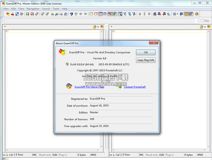Click the printer icon in toolbar
This screenshot has height=160, width=212.
tap(61, 14)
